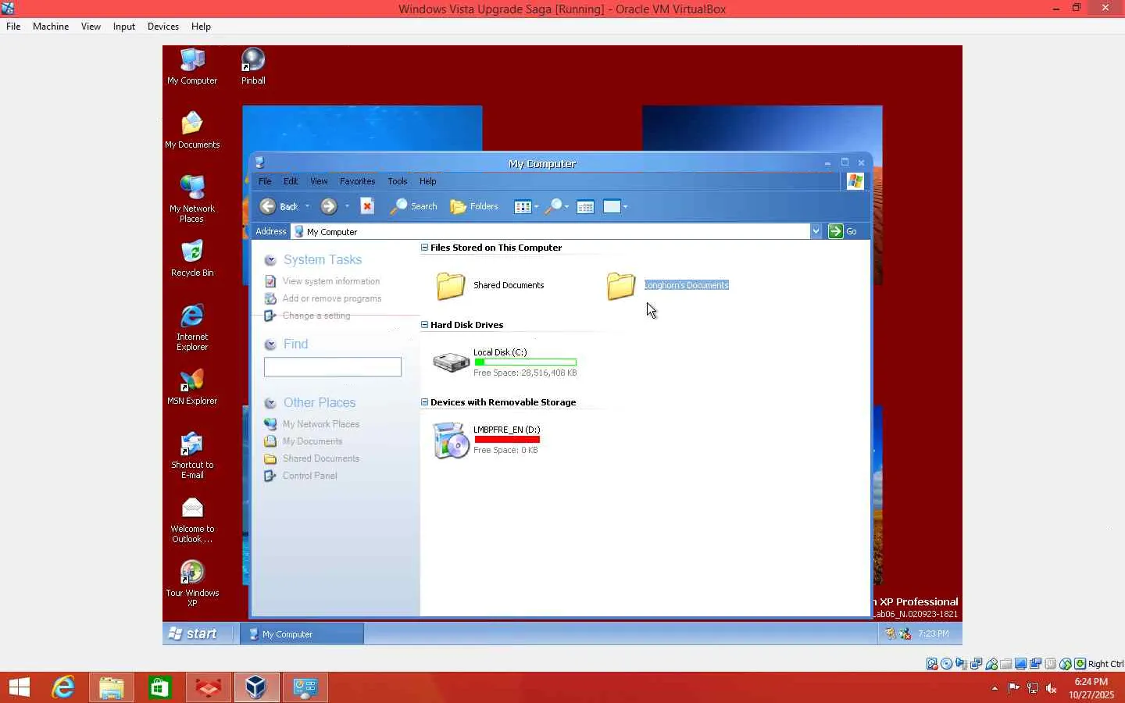This screenshot has height=703, width=1125.
Task: Click the details list toolbar icon
Action: coord(585,206)
